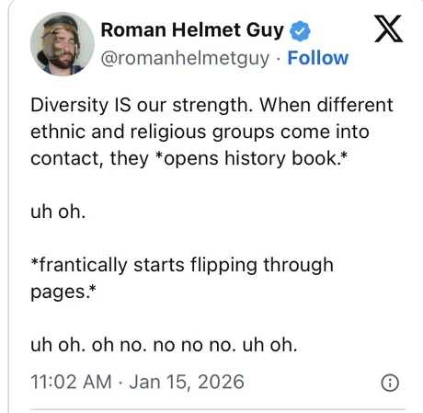The height and width of the screenshot is (413, 423).
Task: Follow the Roman Helmet Guy account
Action: (x=318, y=58)
